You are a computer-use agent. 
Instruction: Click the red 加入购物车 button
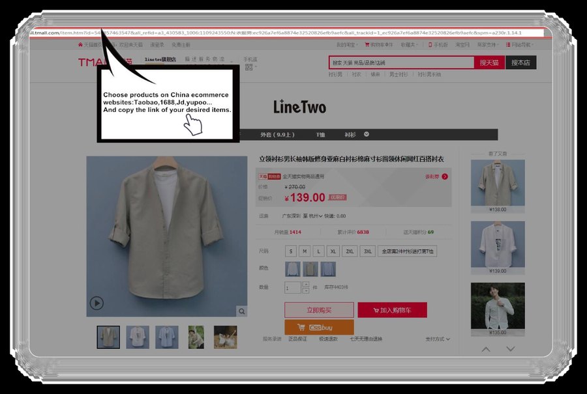(393, 310)
